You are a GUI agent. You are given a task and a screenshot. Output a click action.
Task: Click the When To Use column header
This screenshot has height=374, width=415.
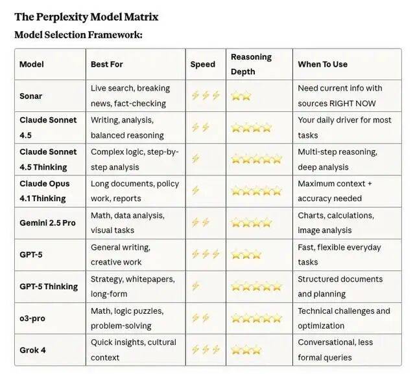[x=322, y=64]
